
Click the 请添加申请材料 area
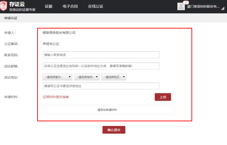click(x=109, y=110)
